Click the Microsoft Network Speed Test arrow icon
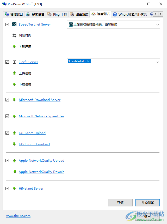167x224 pixels. click(x=14, y=116)
